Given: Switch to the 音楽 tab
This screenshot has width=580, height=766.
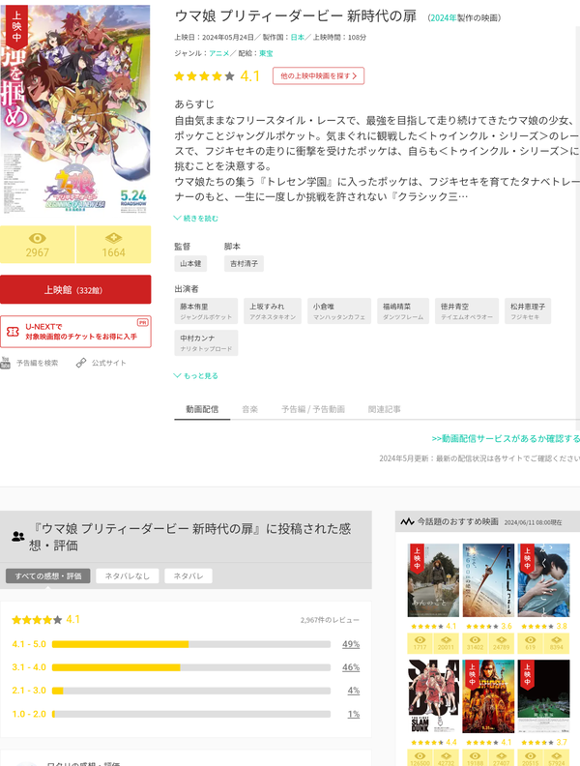Looking at the screenshot, I should point(250,409).
